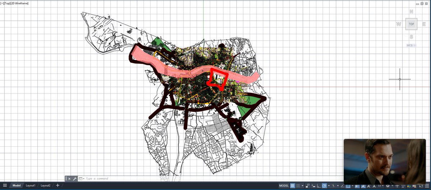Viewport: 431px width, 190px height.
Task: Close the command line window
Action: click(x=69, y=179)
